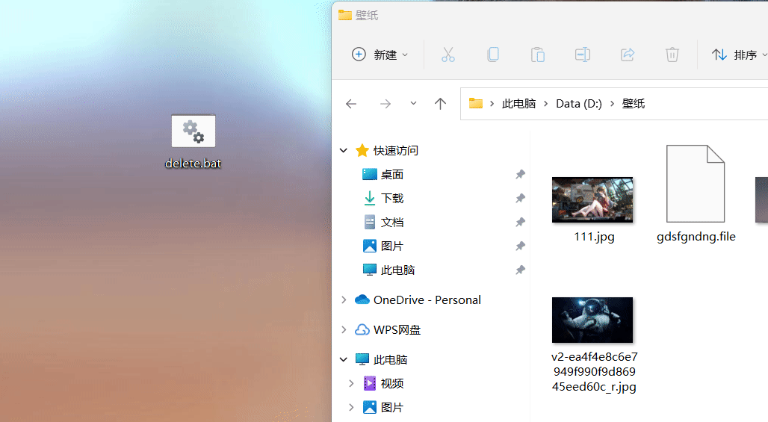Click the pin icon beside 下载
This screenshot has height=422, width=768.
(x=520, y=198)
